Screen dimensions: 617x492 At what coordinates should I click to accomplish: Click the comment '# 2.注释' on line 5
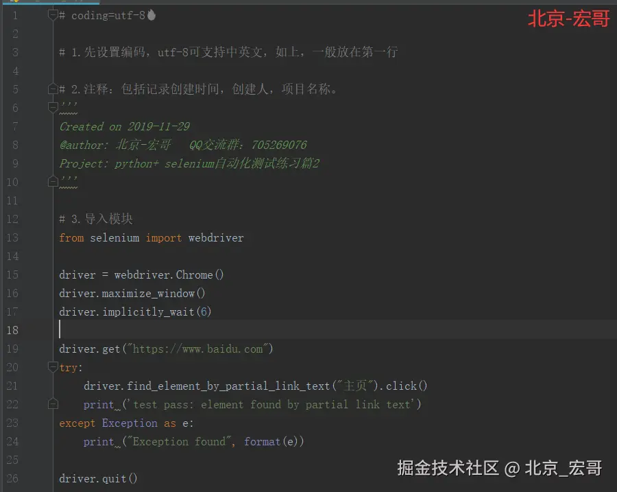[x=198, y=89]
